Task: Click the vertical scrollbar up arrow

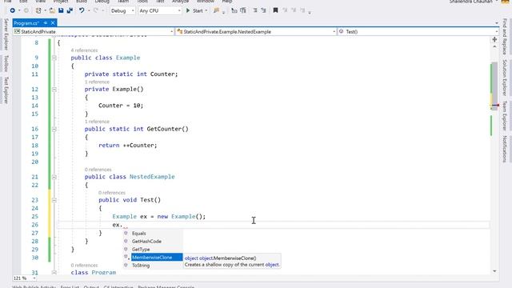Action: [x=494, y=47]
